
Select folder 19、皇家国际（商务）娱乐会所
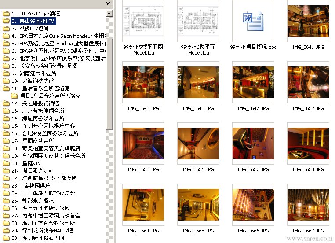(x=48, y=156)
